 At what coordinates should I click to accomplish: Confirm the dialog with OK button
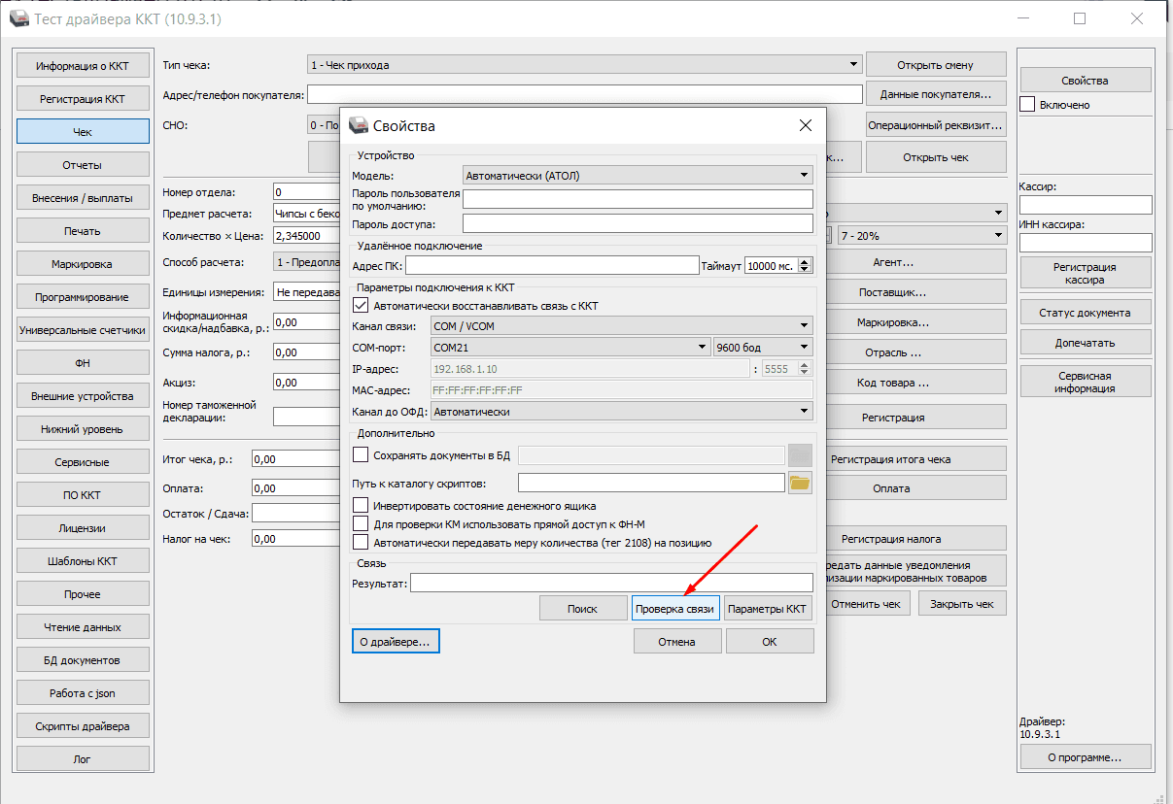(x=769, y=641)
